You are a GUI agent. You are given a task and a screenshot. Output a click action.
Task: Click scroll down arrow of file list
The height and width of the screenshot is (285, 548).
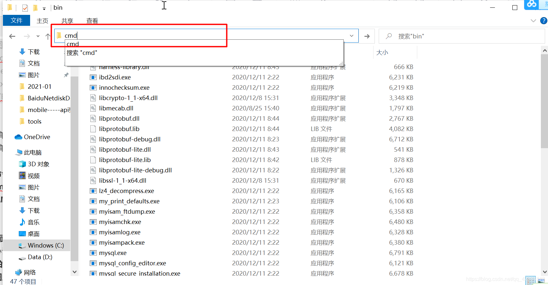pos(544,272)
